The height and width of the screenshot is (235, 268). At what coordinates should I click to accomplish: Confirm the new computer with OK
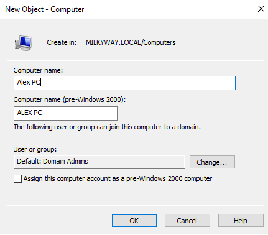[x=134, y=221]
